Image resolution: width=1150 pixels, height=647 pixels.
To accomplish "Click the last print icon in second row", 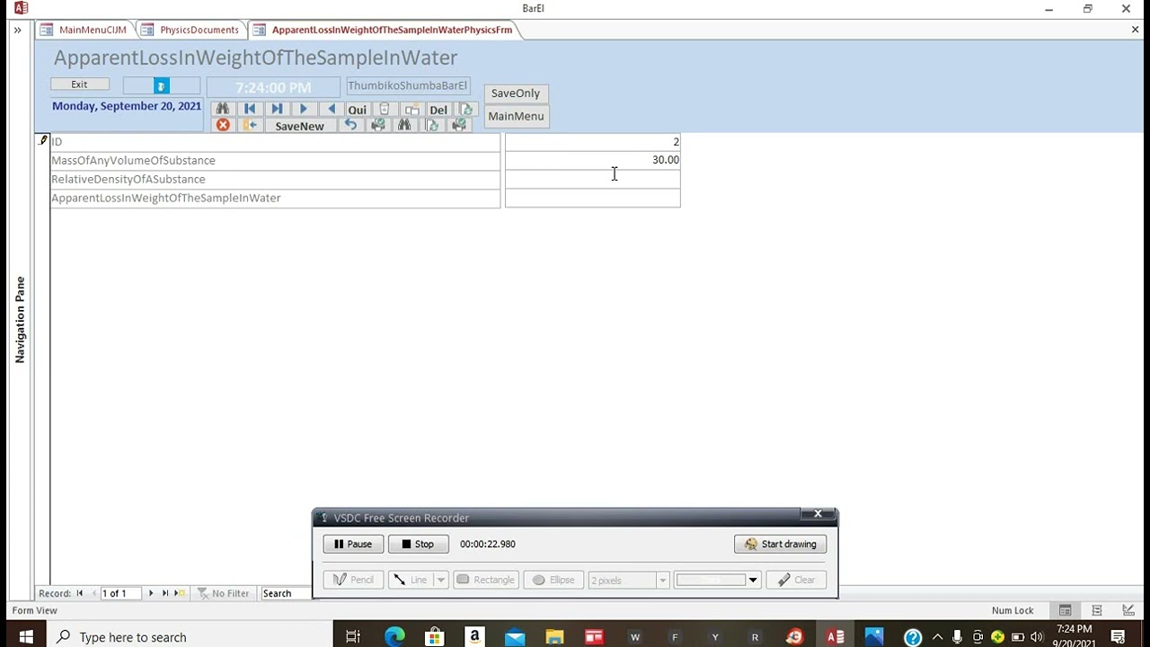I will point(459,125).
